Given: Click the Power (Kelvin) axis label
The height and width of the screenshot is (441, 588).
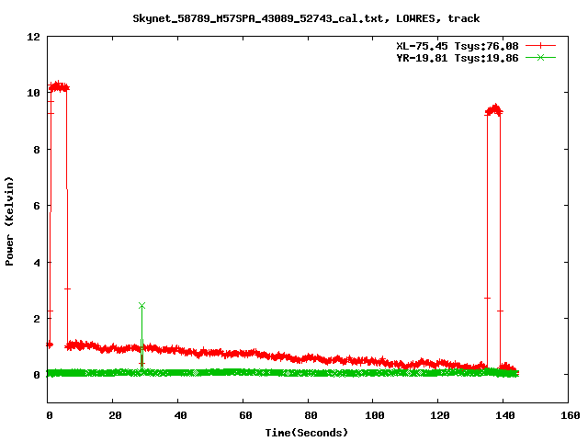Looking at the screenshot, I should [9, 221].
